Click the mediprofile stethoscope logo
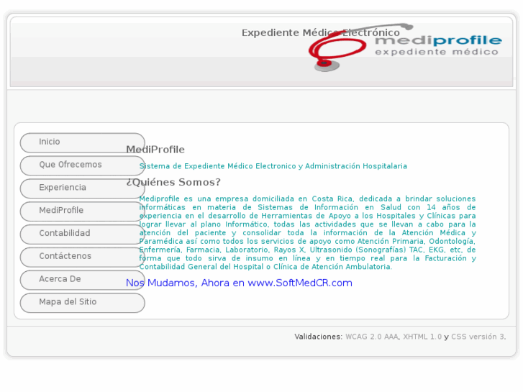 point(405,47)
